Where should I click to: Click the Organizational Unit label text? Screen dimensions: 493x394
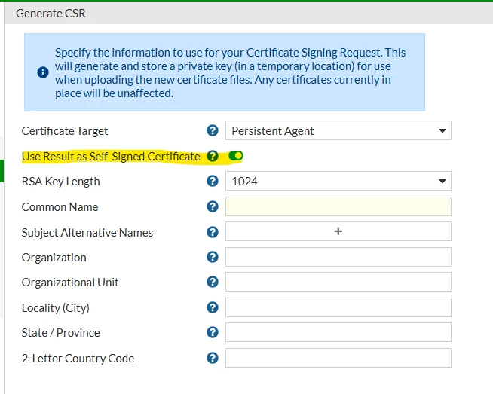70,283
